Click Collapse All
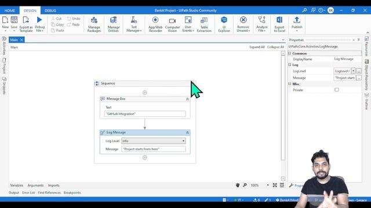The image size is (371, 208). pos(275,47)
